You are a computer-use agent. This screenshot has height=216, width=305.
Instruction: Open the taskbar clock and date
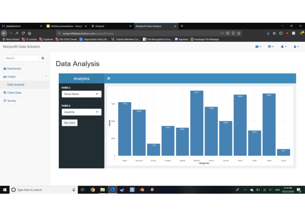coord(288,190)
